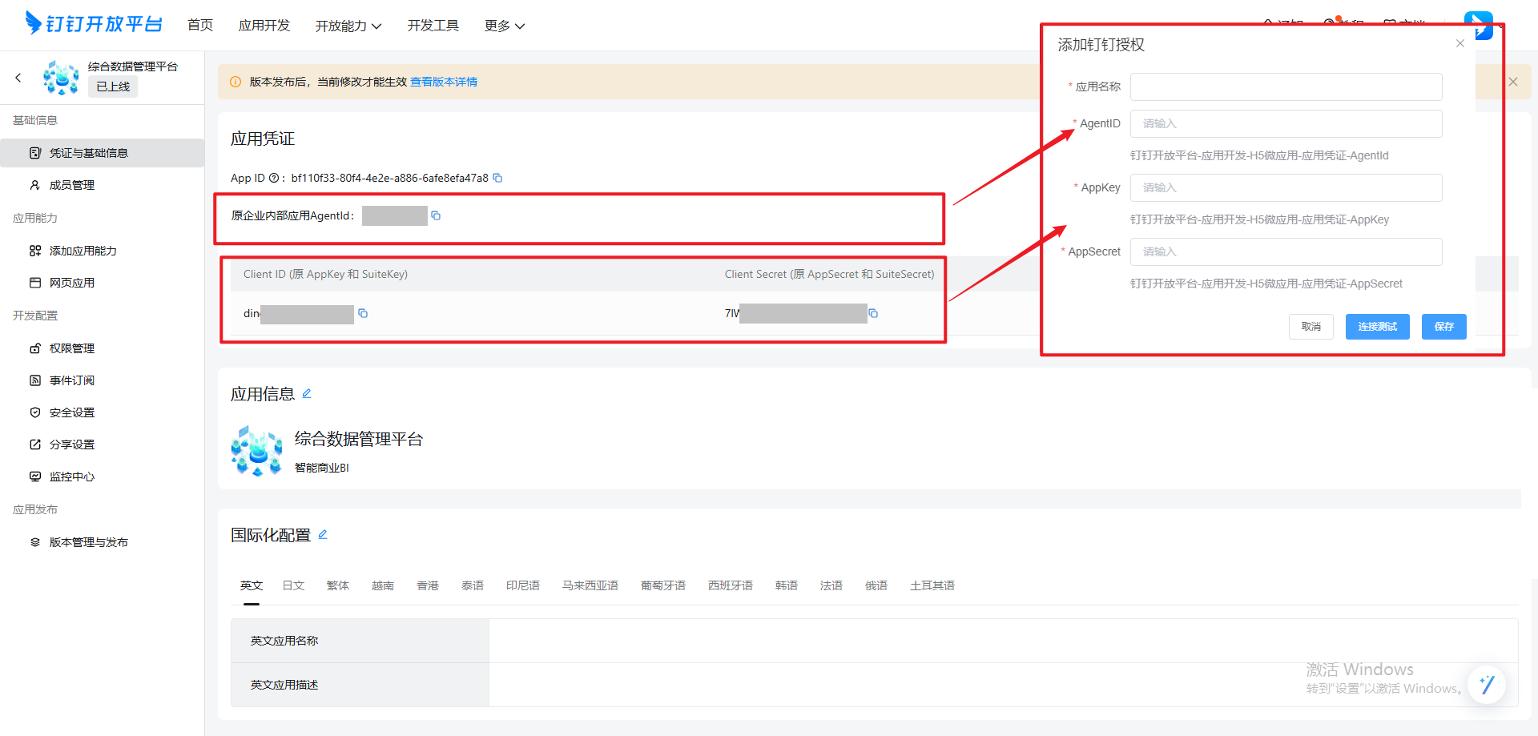Open 应用开发 in the top navigation
The image size is (1538, 736).
tap(264, 26)
